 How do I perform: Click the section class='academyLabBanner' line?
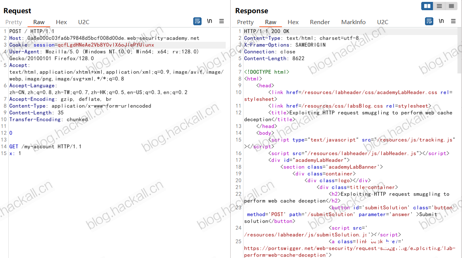tap(332, 167)
